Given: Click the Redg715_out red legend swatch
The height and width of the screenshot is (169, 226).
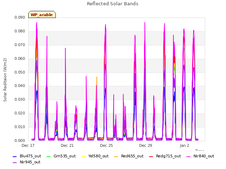Looking at the screenshot, I should [x=151, y=156].
